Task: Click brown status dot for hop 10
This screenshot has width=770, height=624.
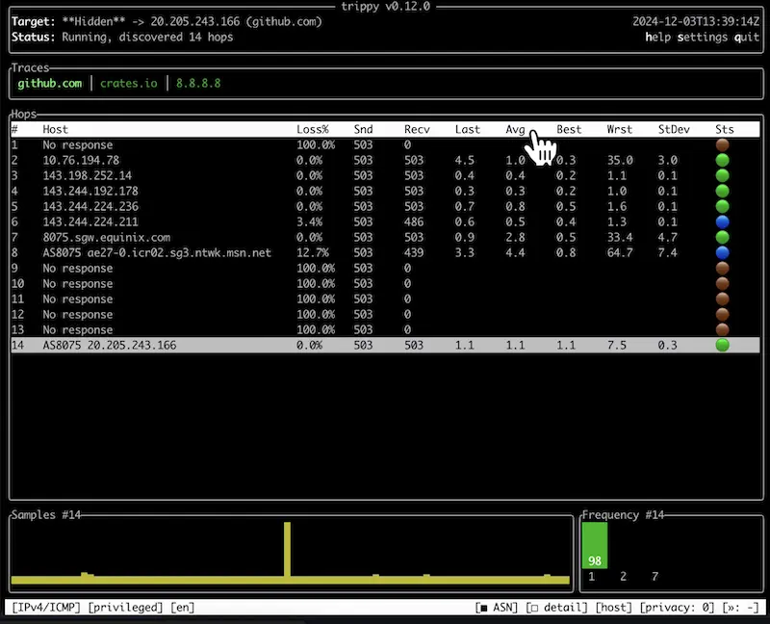Action: point(722,283)
